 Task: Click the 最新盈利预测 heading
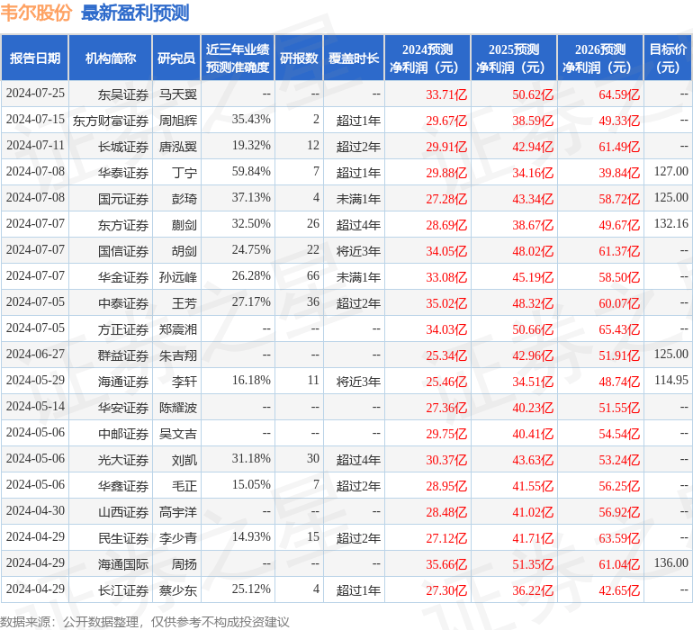(x=135, y=13)
